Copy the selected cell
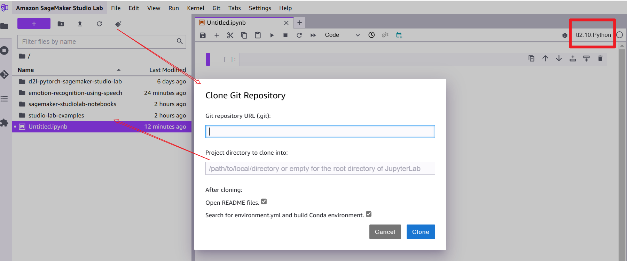The height and width of the screenshot is (261, 627). coord(244,35)
